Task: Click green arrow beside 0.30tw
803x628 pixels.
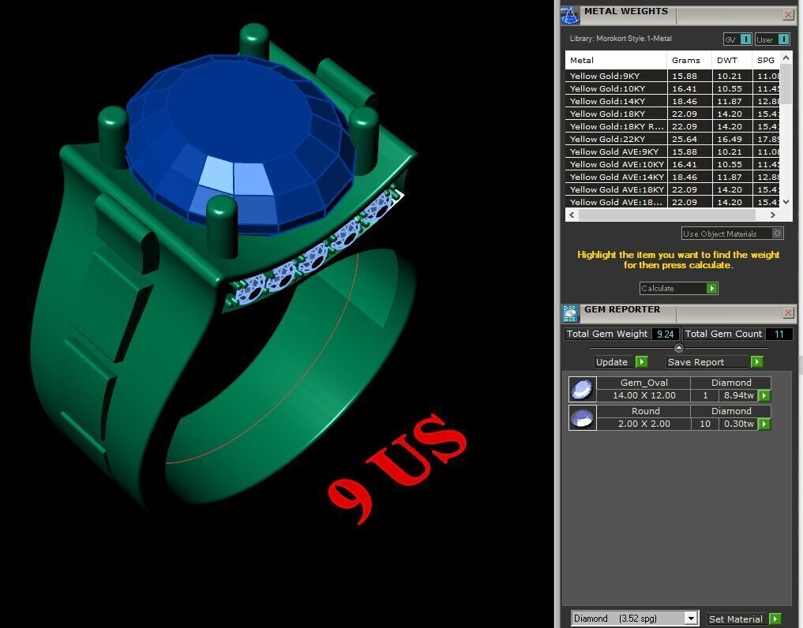Action: pos(764,424)
